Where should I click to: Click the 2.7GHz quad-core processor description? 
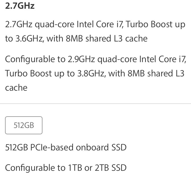click(95, 31)
